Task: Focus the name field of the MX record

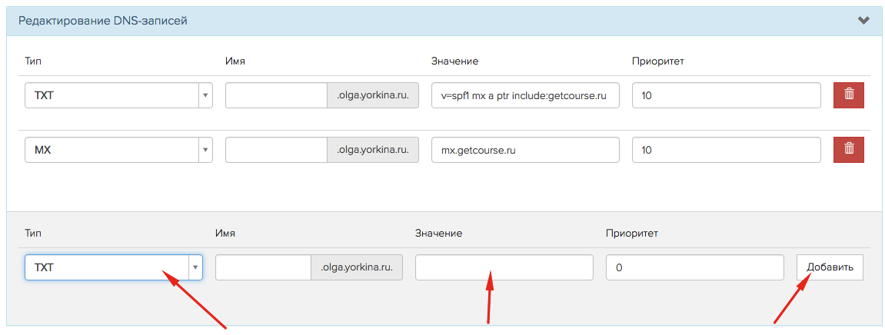Action: click(x=277, y=150)
